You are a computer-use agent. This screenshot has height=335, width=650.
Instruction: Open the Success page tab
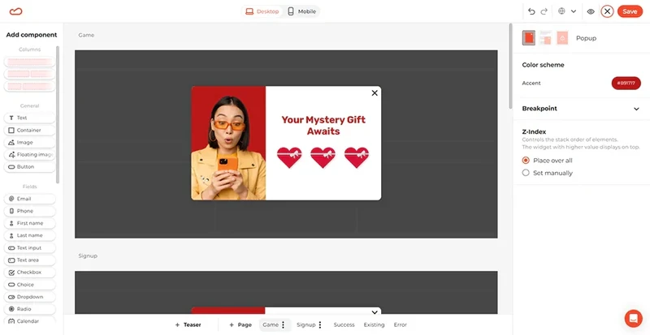[x=344, y=325]
